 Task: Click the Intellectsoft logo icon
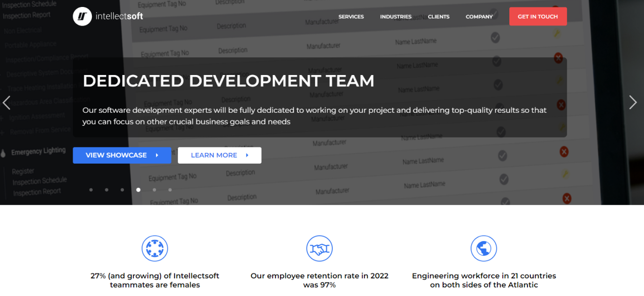click(82, 16)
